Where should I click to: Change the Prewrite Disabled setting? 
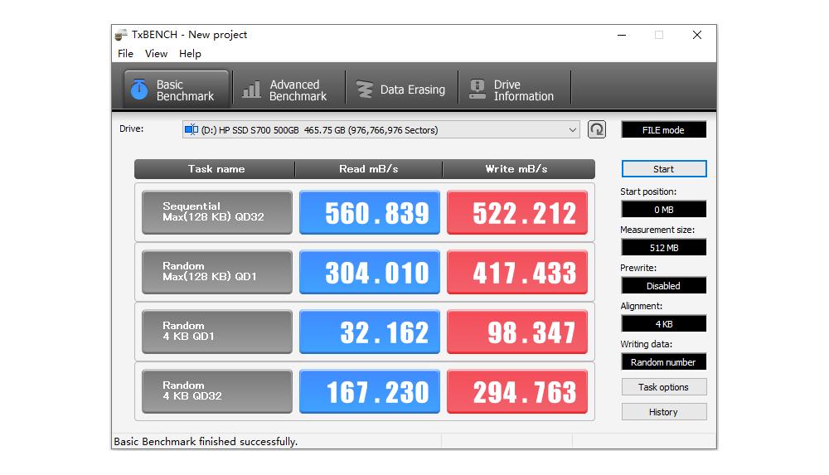pos(663,286)
